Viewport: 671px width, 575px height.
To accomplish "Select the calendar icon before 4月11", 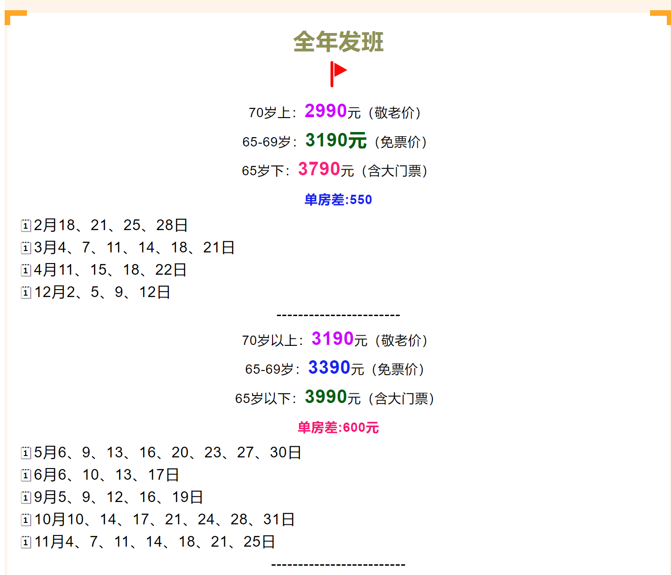I will [x=26, y=270].
